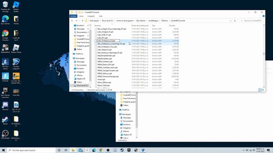The image size is (273, 153).
Task: Open the Steam taskbar icon
Action: point(122,150)
